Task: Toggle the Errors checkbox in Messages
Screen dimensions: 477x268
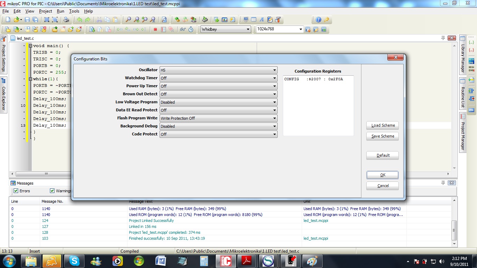Action: (16, 191)
